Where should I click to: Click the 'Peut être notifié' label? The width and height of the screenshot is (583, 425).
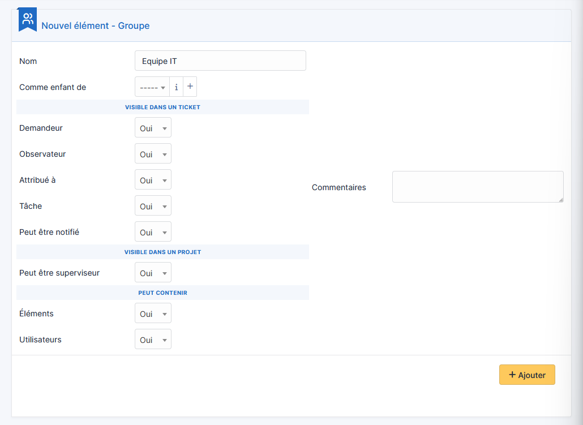tap(49, 232)
